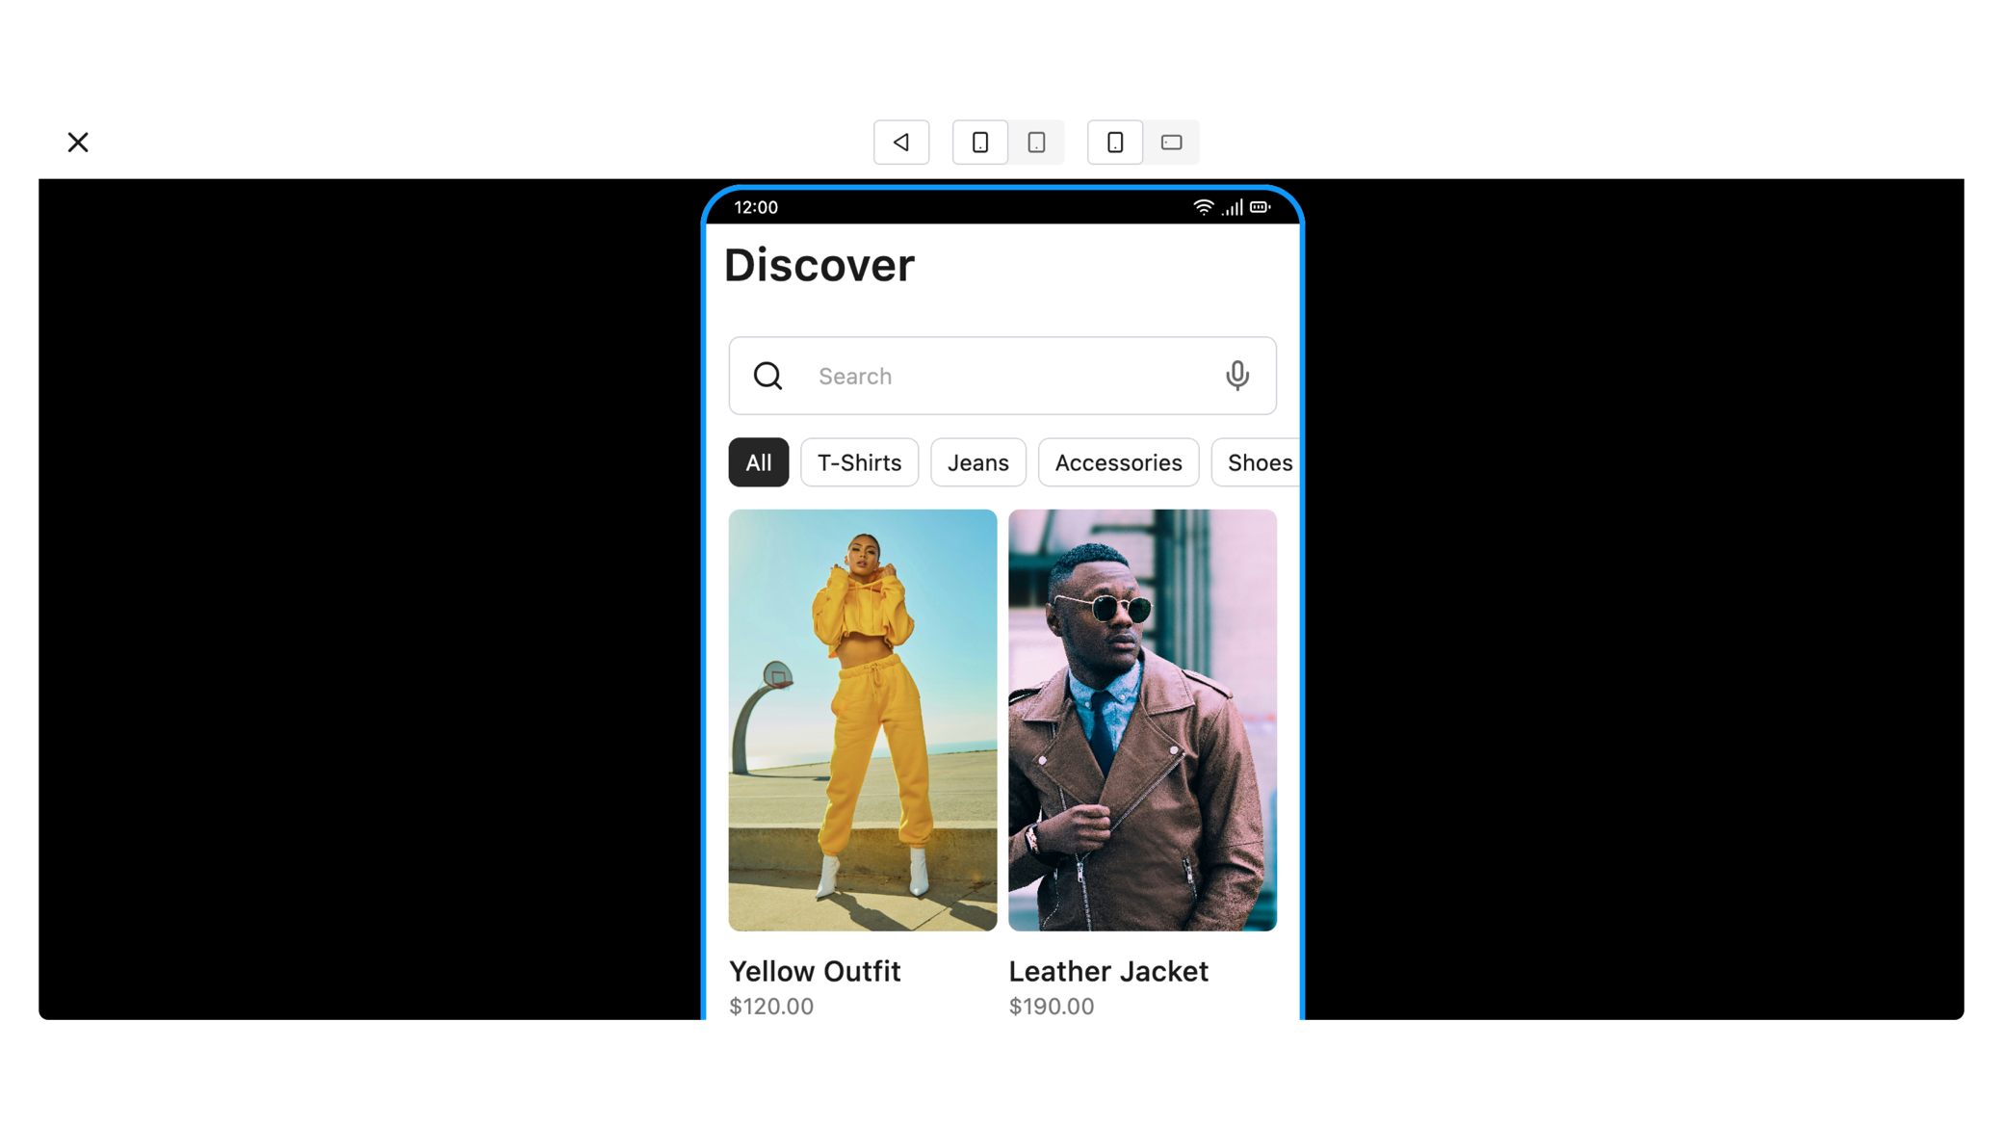This screenshot has height=1127, width=2003.
Task: Expand the Shoes filter option
Action: pos(1258,461)
